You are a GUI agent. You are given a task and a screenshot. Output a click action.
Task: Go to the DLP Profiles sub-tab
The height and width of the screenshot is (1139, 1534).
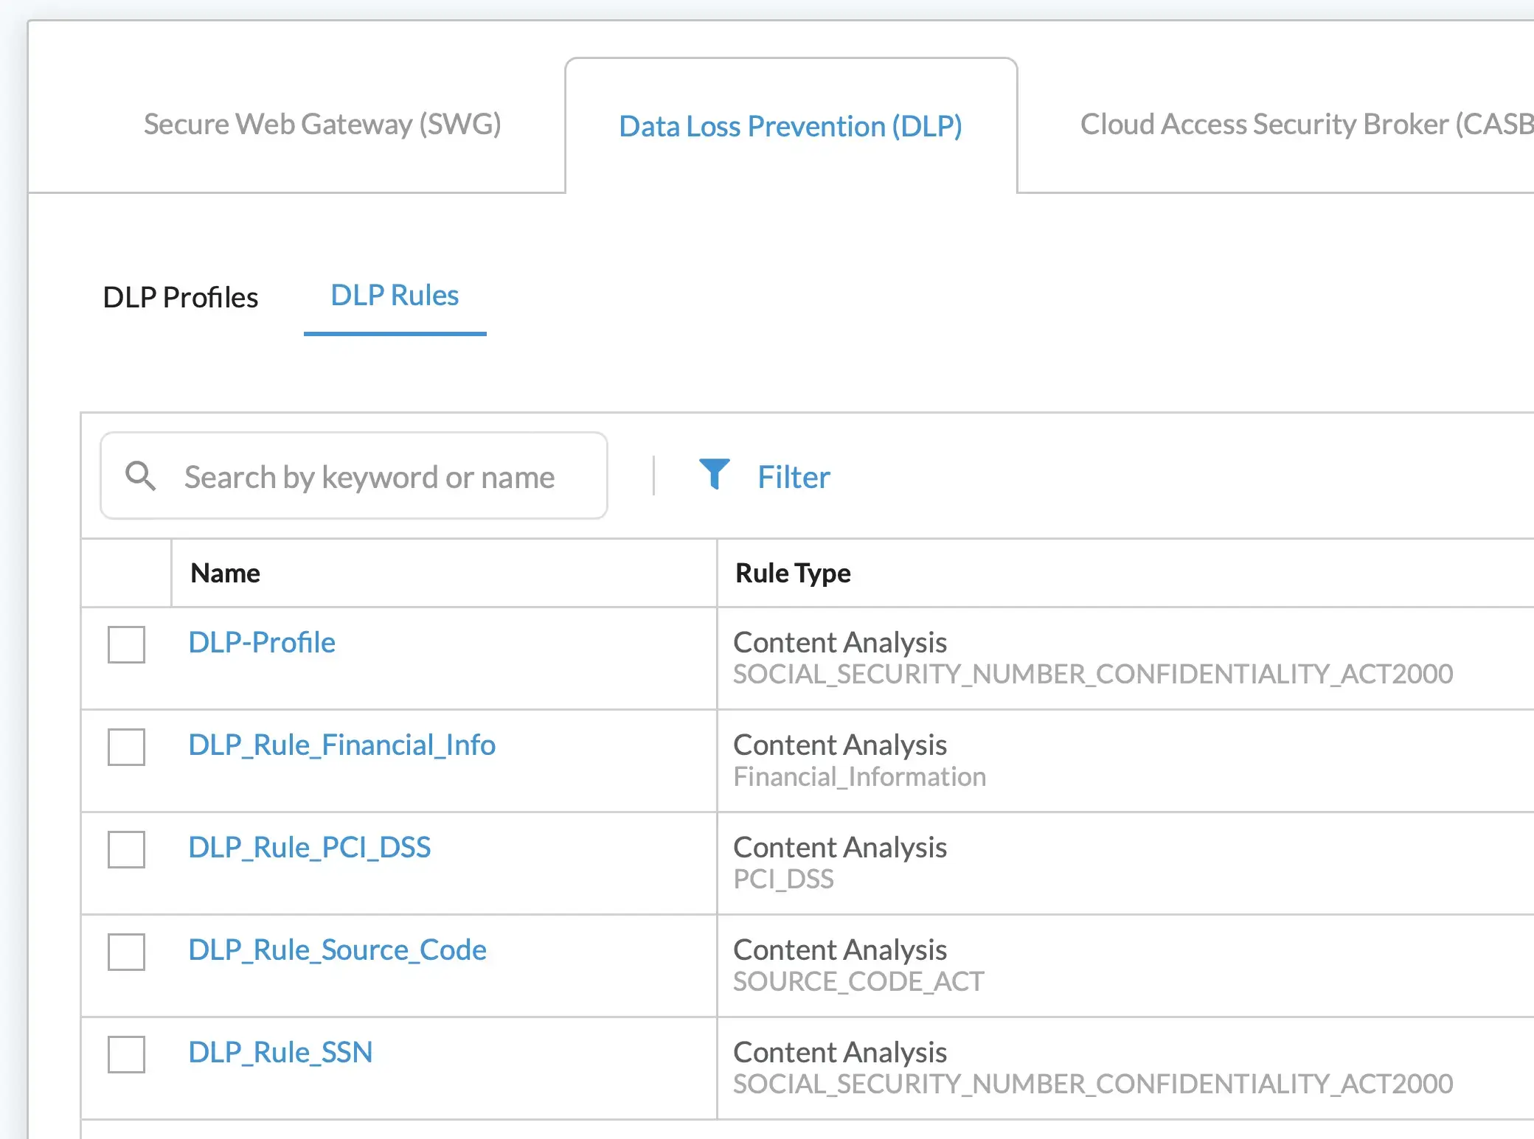coord(180,297)
